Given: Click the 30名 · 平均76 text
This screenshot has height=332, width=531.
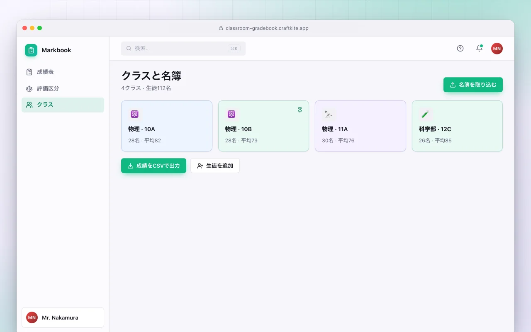Looking at the screenshot, I should 338,140.
